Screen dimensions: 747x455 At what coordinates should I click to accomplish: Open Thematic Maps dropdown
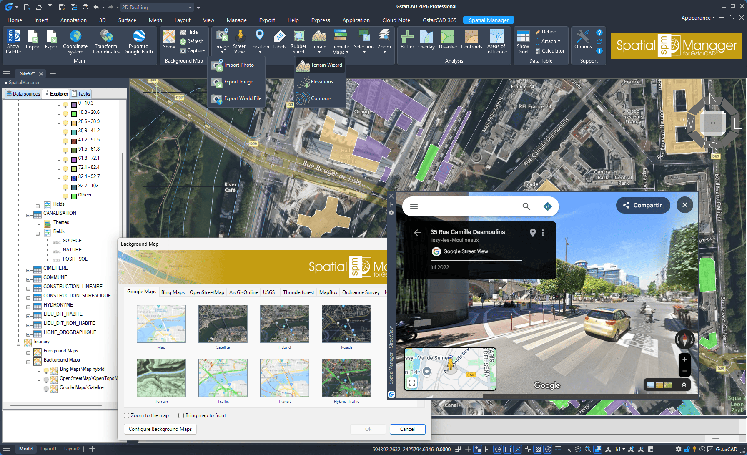(x=347, y=53)
